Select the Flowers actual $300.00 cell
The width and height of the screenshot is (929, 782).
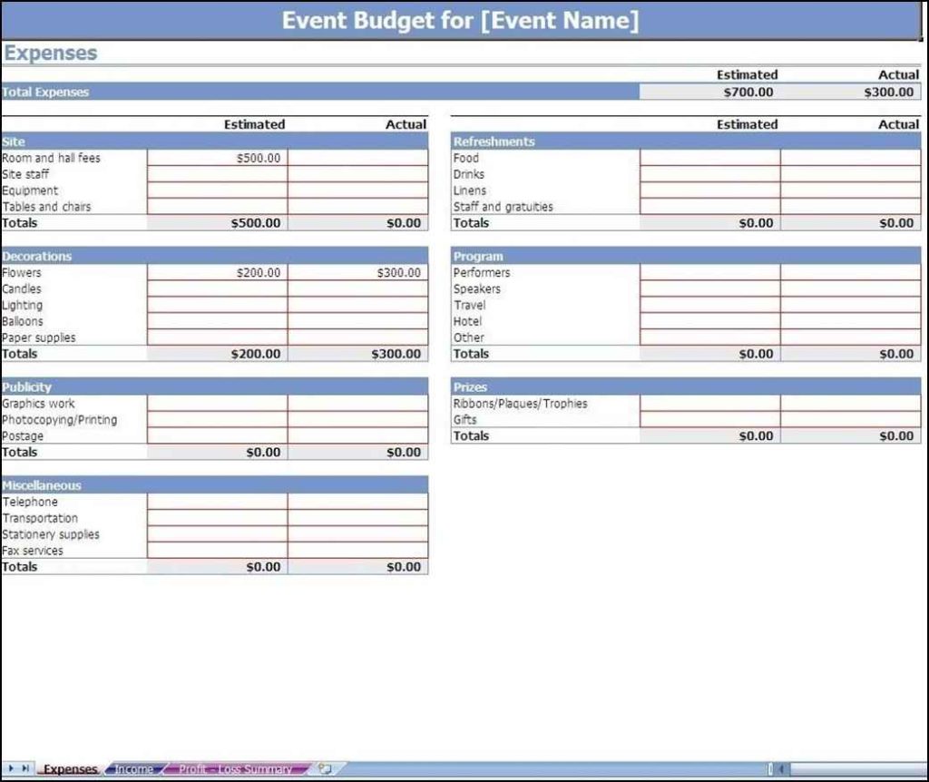tap(358, 272)
